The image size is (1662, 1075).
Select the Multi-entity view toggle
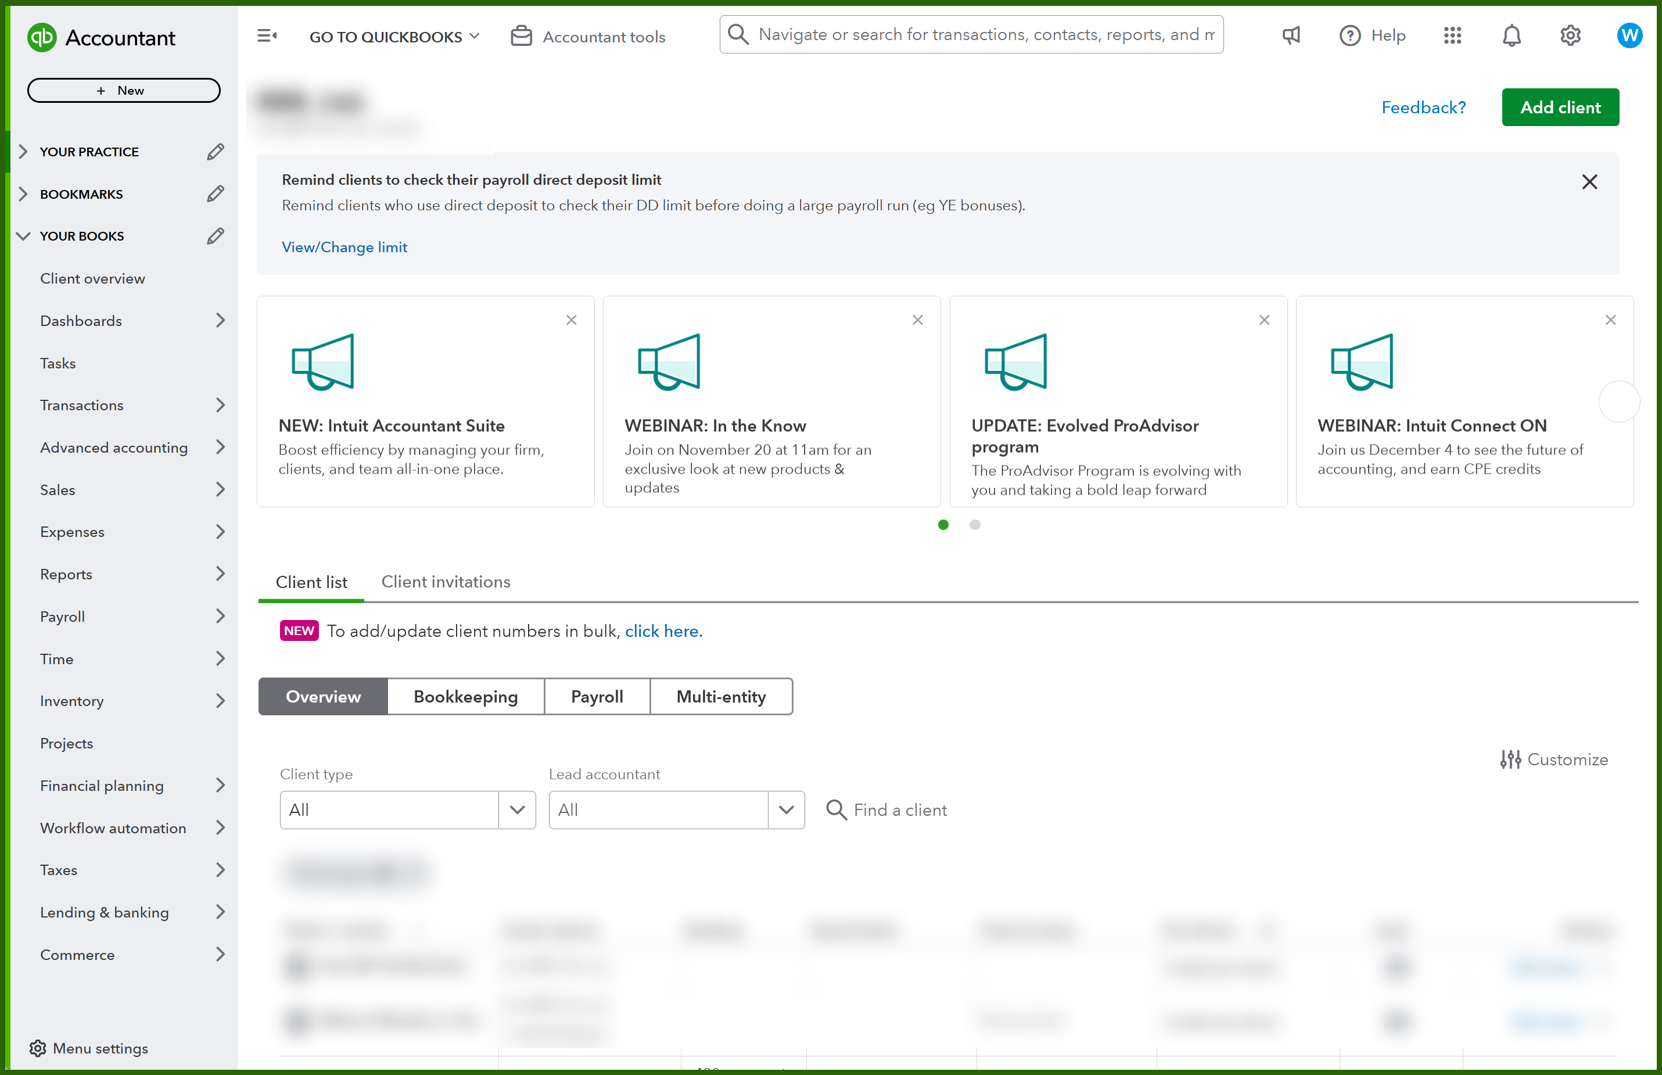[x=721, y=697]
